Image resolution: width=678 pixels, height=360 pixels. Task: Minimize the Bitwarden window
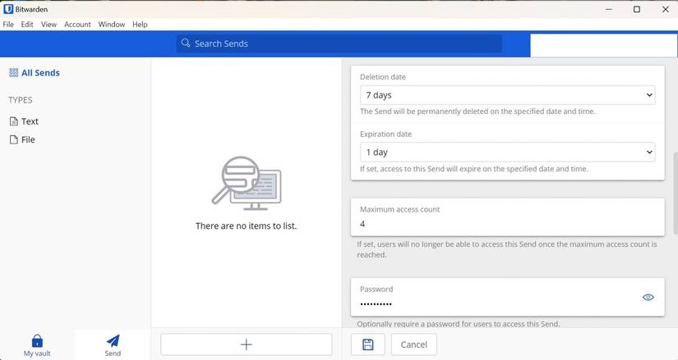pos(608,9)
